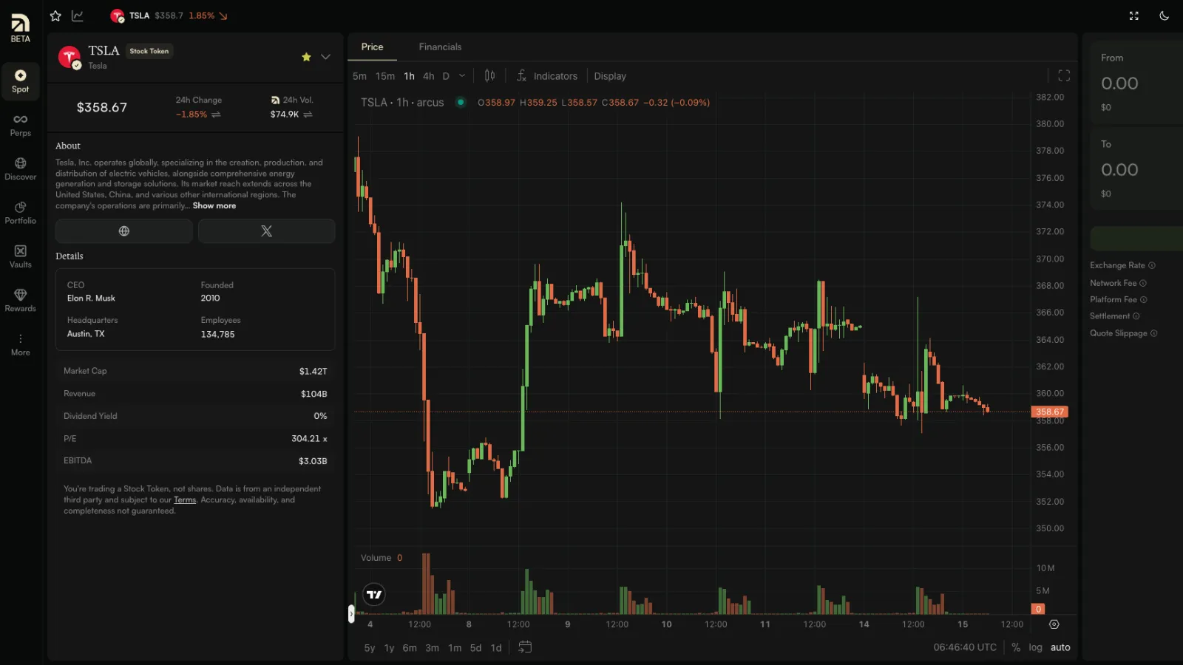The image size is (1183, 665).
Task: Click the TradingView logo on the chart
Action: [x=374, y=595]
